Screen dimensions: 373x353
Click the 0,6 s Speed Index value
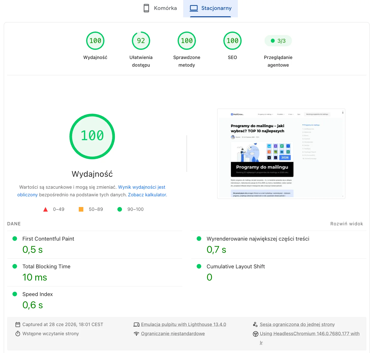pos(33,305)
